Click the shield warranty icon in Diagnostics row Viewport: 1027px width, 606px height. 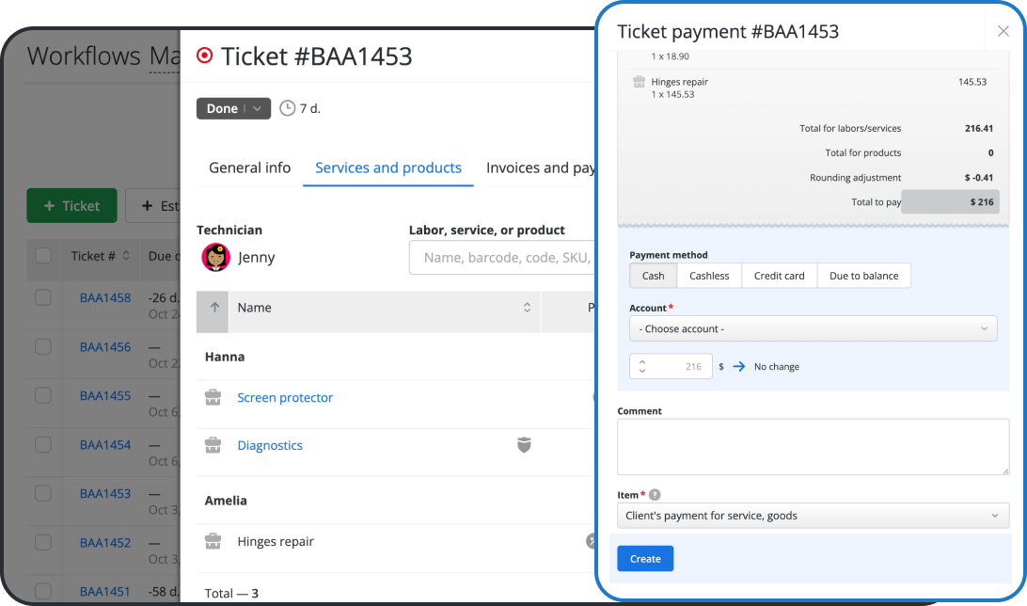(524, 445)
